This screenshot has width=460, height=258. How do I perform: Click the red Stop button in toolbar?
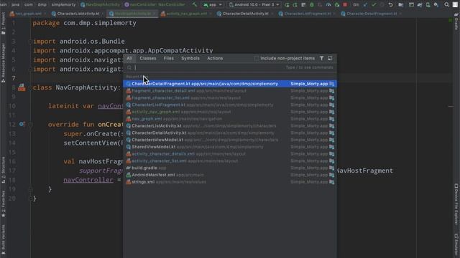click(x=345, y=5)
